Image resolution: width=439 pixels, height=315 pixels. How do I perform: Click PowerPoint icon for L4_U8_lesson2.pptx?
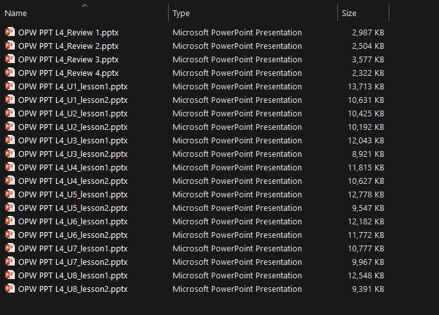click(x=10, y=289)
